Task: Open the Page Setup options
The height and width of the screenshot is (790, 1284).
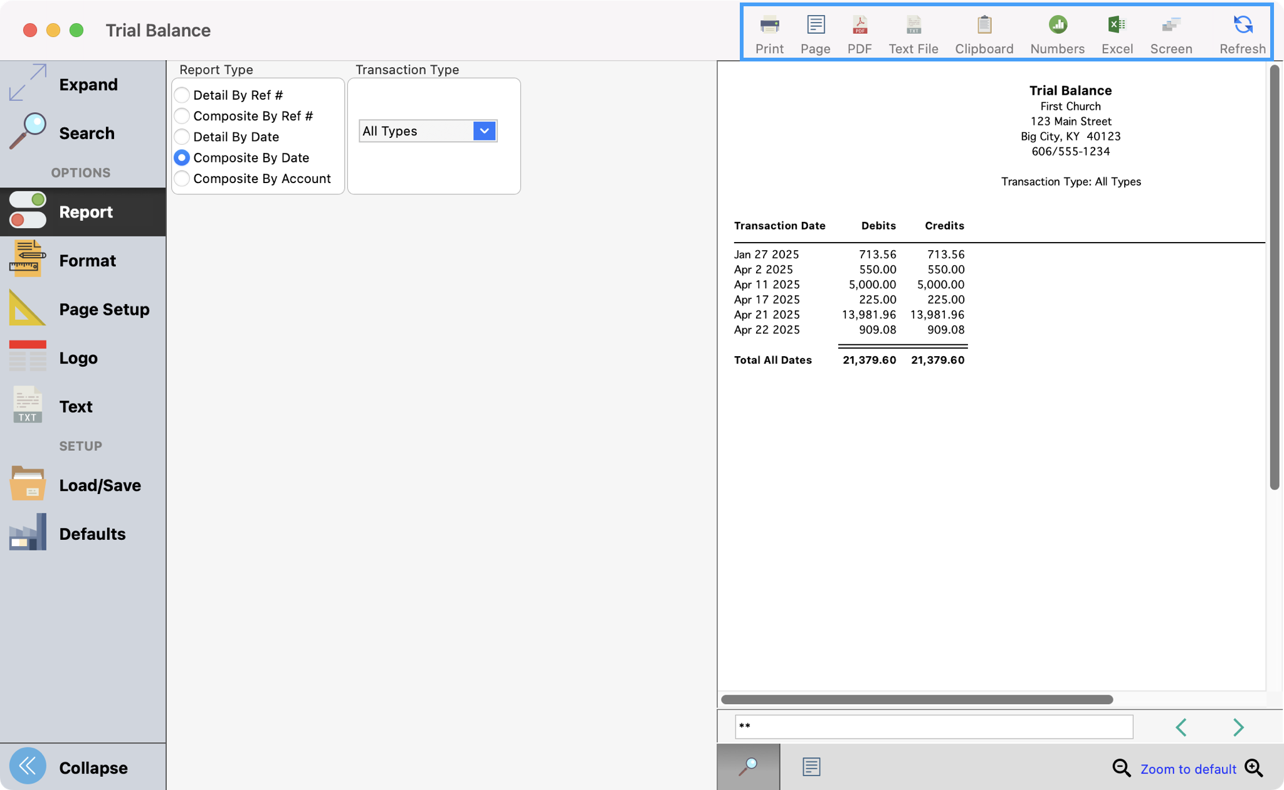Action: click(105, 309)
